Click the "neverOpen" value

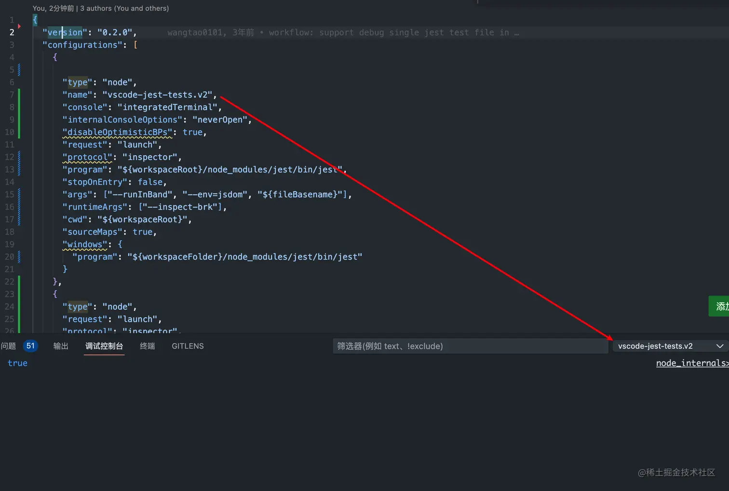[x=220, y=120]
